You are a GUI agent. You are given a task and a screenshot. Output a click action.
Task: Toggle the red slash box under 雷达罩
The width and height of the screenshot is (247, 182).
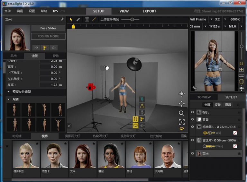point(235,146)
